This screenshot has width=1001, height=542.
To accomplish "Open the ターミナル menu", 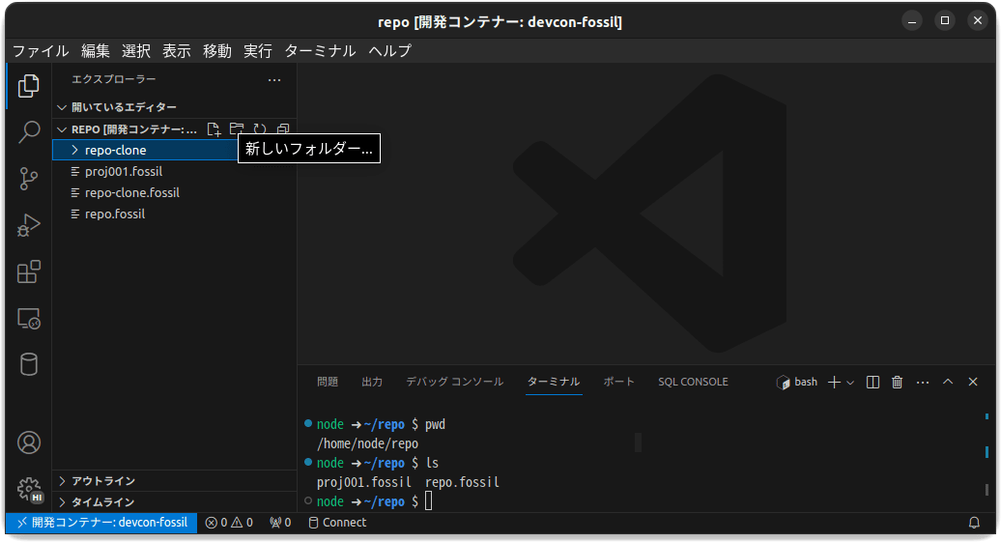I will coord(320,50).
